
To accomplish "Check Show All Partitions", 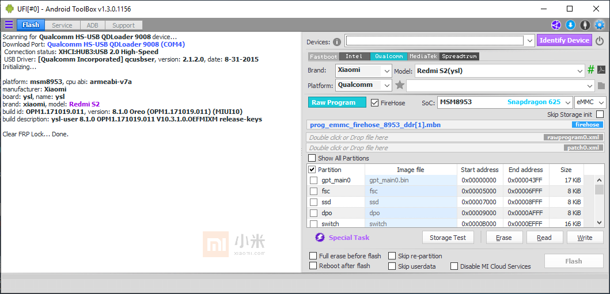I will tap(312, 158).
